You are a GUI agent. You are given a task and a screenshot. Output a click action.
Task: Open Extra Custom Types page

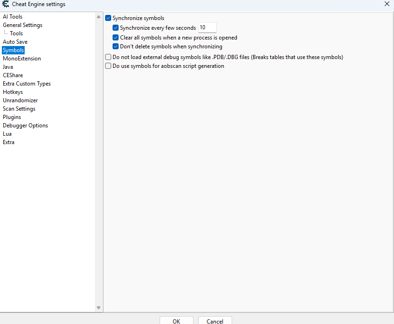pyautogui.click(x=27, y=84)
